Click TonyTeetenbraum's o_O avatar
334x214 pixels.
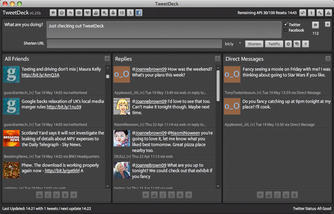point(232,74)
